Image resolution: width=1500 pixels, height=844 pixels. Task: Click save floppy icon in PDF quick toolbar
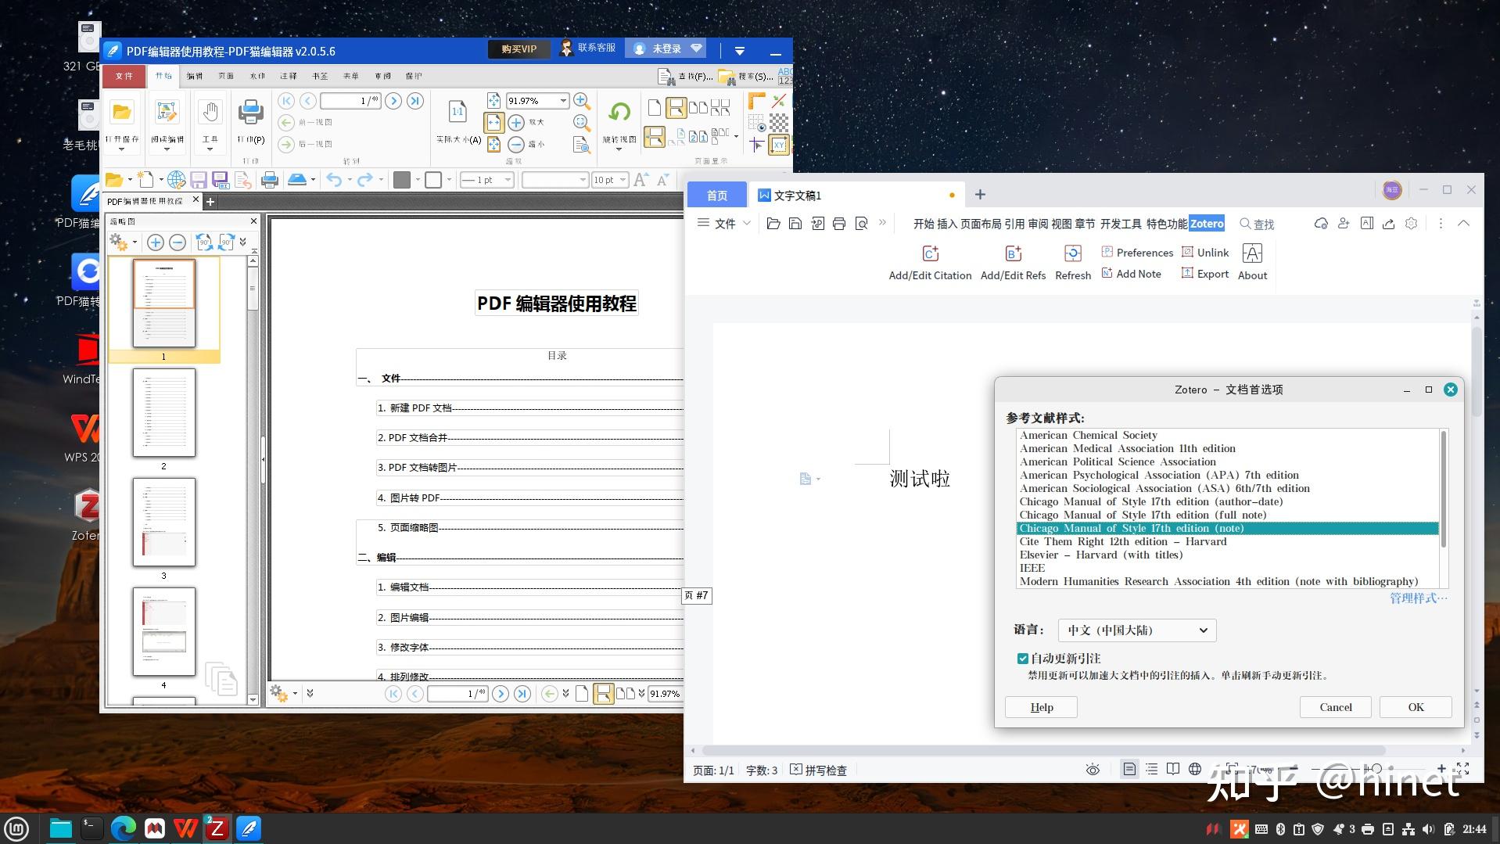(x=199, y=180)
